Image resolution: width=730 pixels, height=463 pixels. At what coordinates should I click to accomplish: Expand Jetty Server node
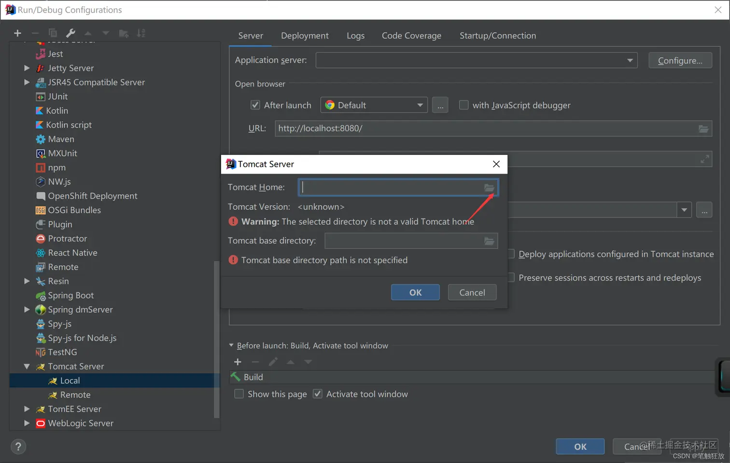27,68
